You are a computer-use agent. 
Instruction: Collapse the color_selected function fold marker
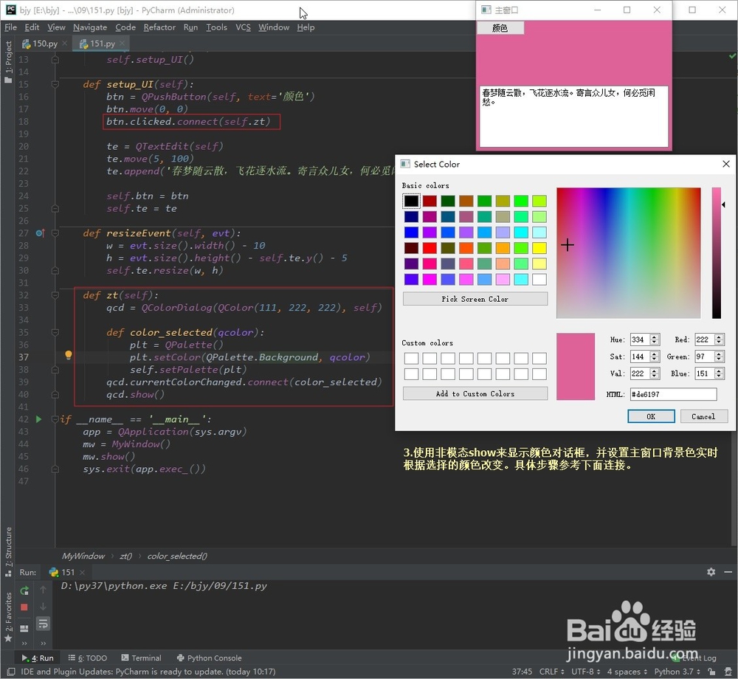click(55, 332)
